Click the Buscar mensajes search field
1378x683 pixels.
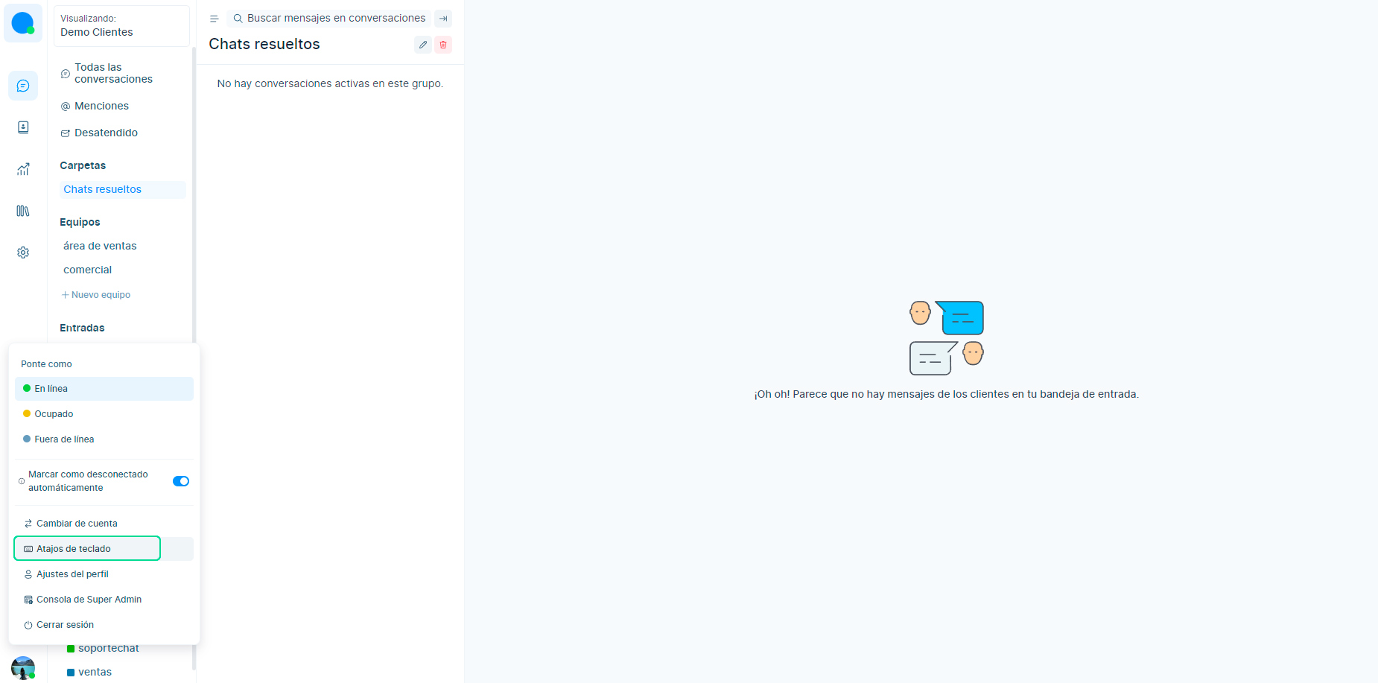(x=335, y=19)
